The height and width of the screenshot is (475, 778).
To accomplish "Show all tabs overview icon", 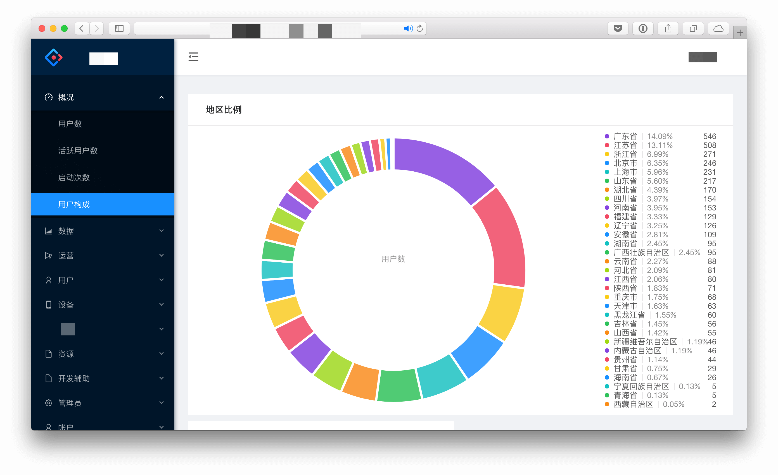I will [x=693, y=28].
